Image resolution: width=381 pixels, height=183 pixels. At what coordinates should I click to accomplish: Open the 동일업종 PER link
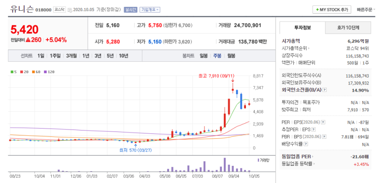tap(297, 157)
